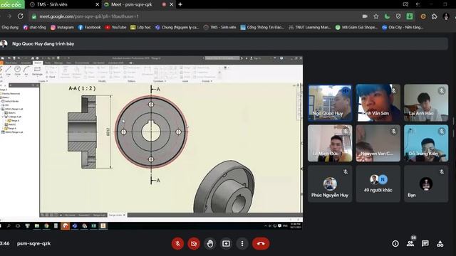Open the participants list icon
The width and height of the screenshot is (456, 256).
(x=410, y=243)
